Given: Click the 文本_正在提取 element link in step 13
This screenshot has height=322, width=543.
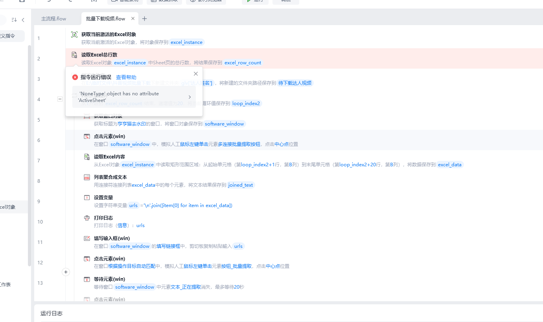Looking at the screenshot, I should 186,287.
